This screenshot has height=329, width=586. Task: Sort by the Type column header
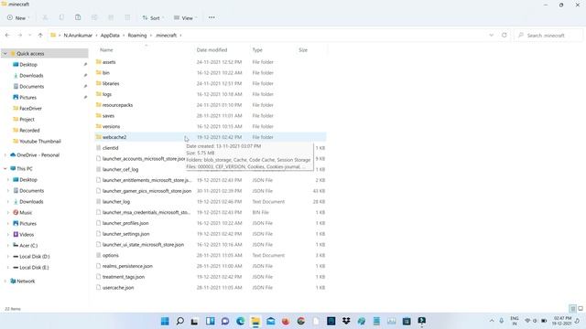pyautogui.click(x=257, y=49)
